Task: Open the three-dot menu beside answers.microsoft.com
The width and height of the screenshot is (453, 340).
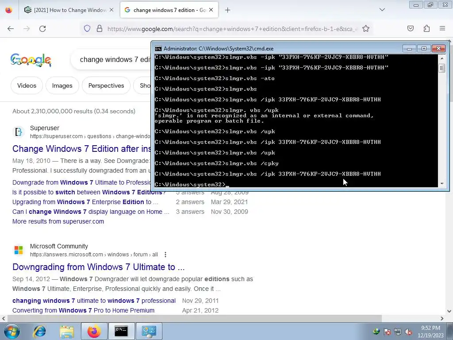Action: pyautogui.click(x=165, y=255)
